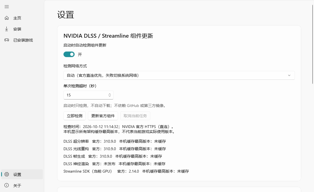
Task: Click the timeout spinner arrows
Action: pos(110,95)
